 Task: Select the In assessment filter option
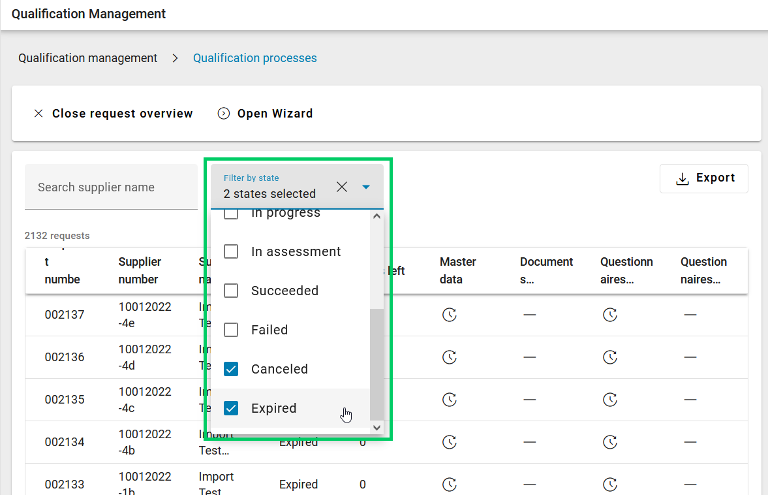click(x=296, y=252)
